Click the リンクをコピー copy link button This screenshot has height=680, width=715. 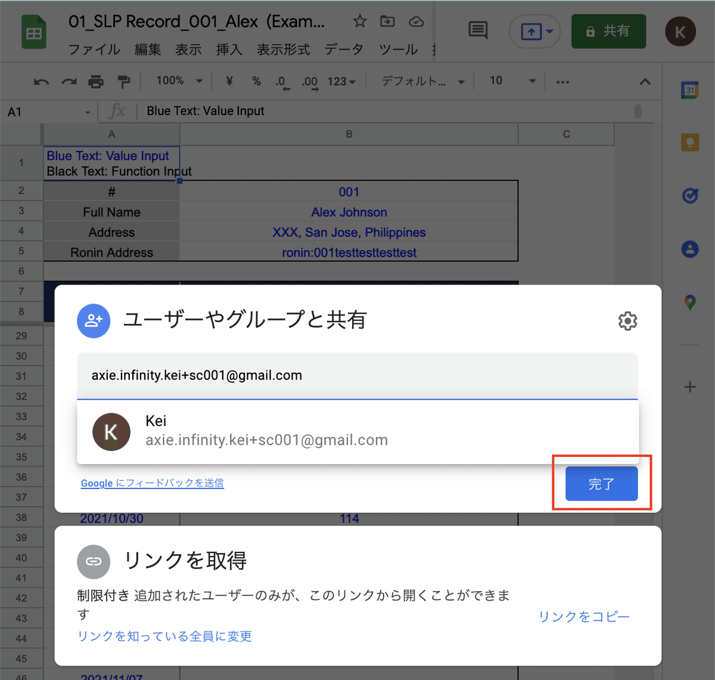[x=584, y=616]
